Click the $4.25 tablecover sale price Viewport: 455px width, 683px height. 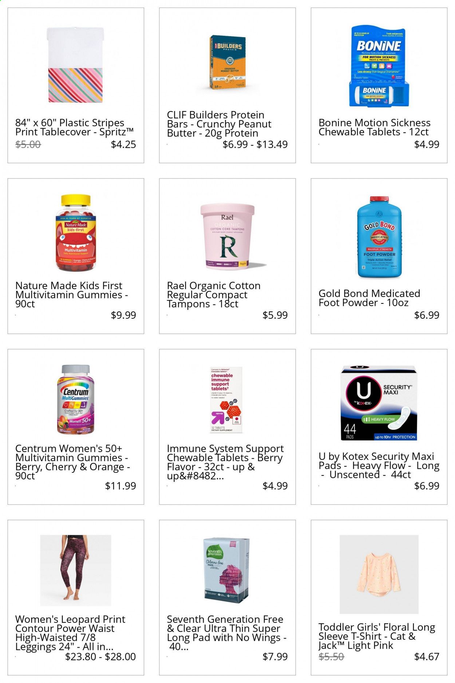pos(123,144)
